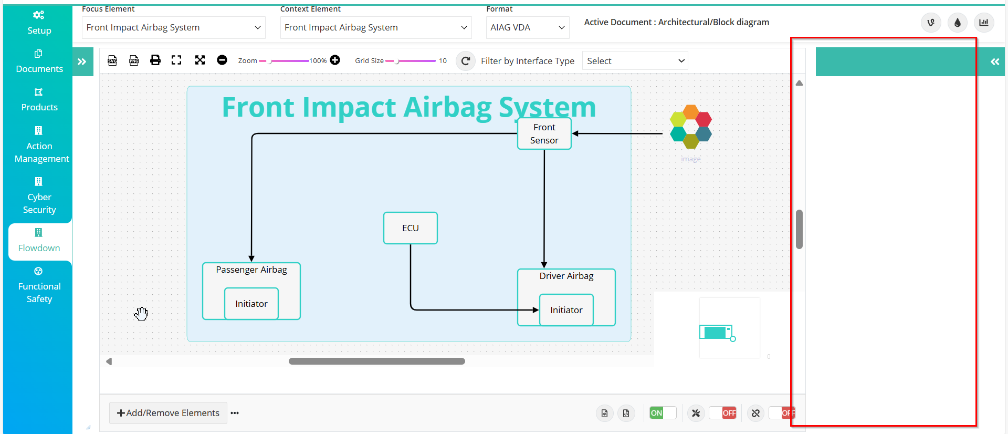Click the first code file icon

[x=605, y=413]
